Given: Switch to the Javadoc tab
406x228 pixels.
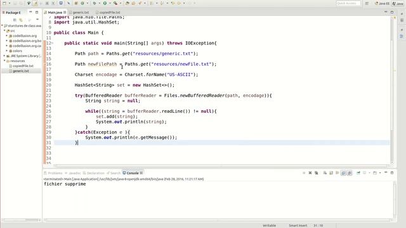Looking at the screenshot, I should click(x=73, y=173).
